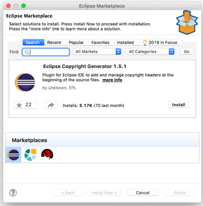Zoom the window with the green button
This screenshot has width=203, height=206.
pos(24,6)
